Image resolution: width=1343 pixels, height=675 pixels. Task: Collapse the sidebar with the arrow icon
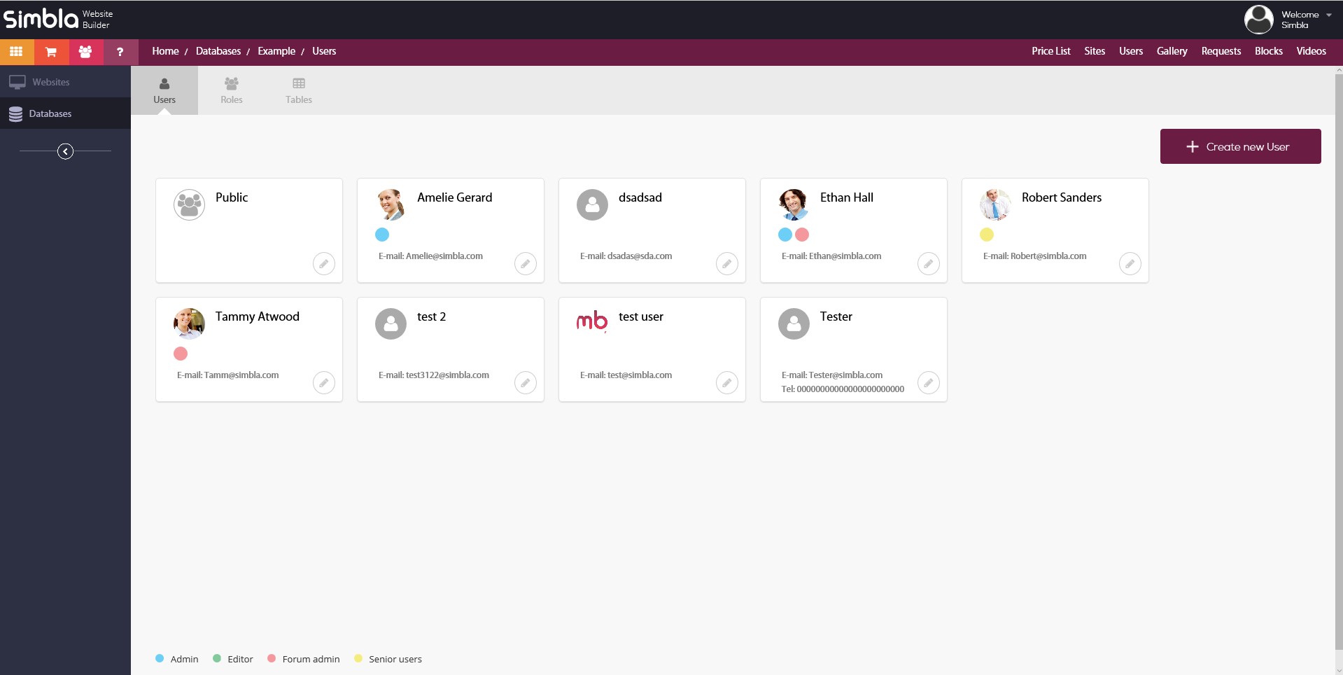(65, 151)
